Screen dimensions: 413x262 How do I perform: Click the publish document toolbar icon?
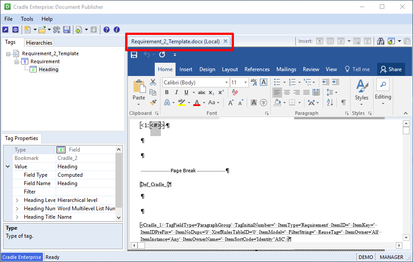(79, 30)
